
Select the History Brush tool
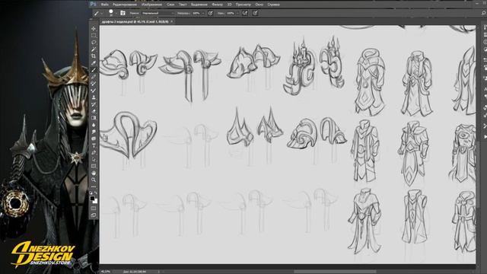click(x=94, y=104)
